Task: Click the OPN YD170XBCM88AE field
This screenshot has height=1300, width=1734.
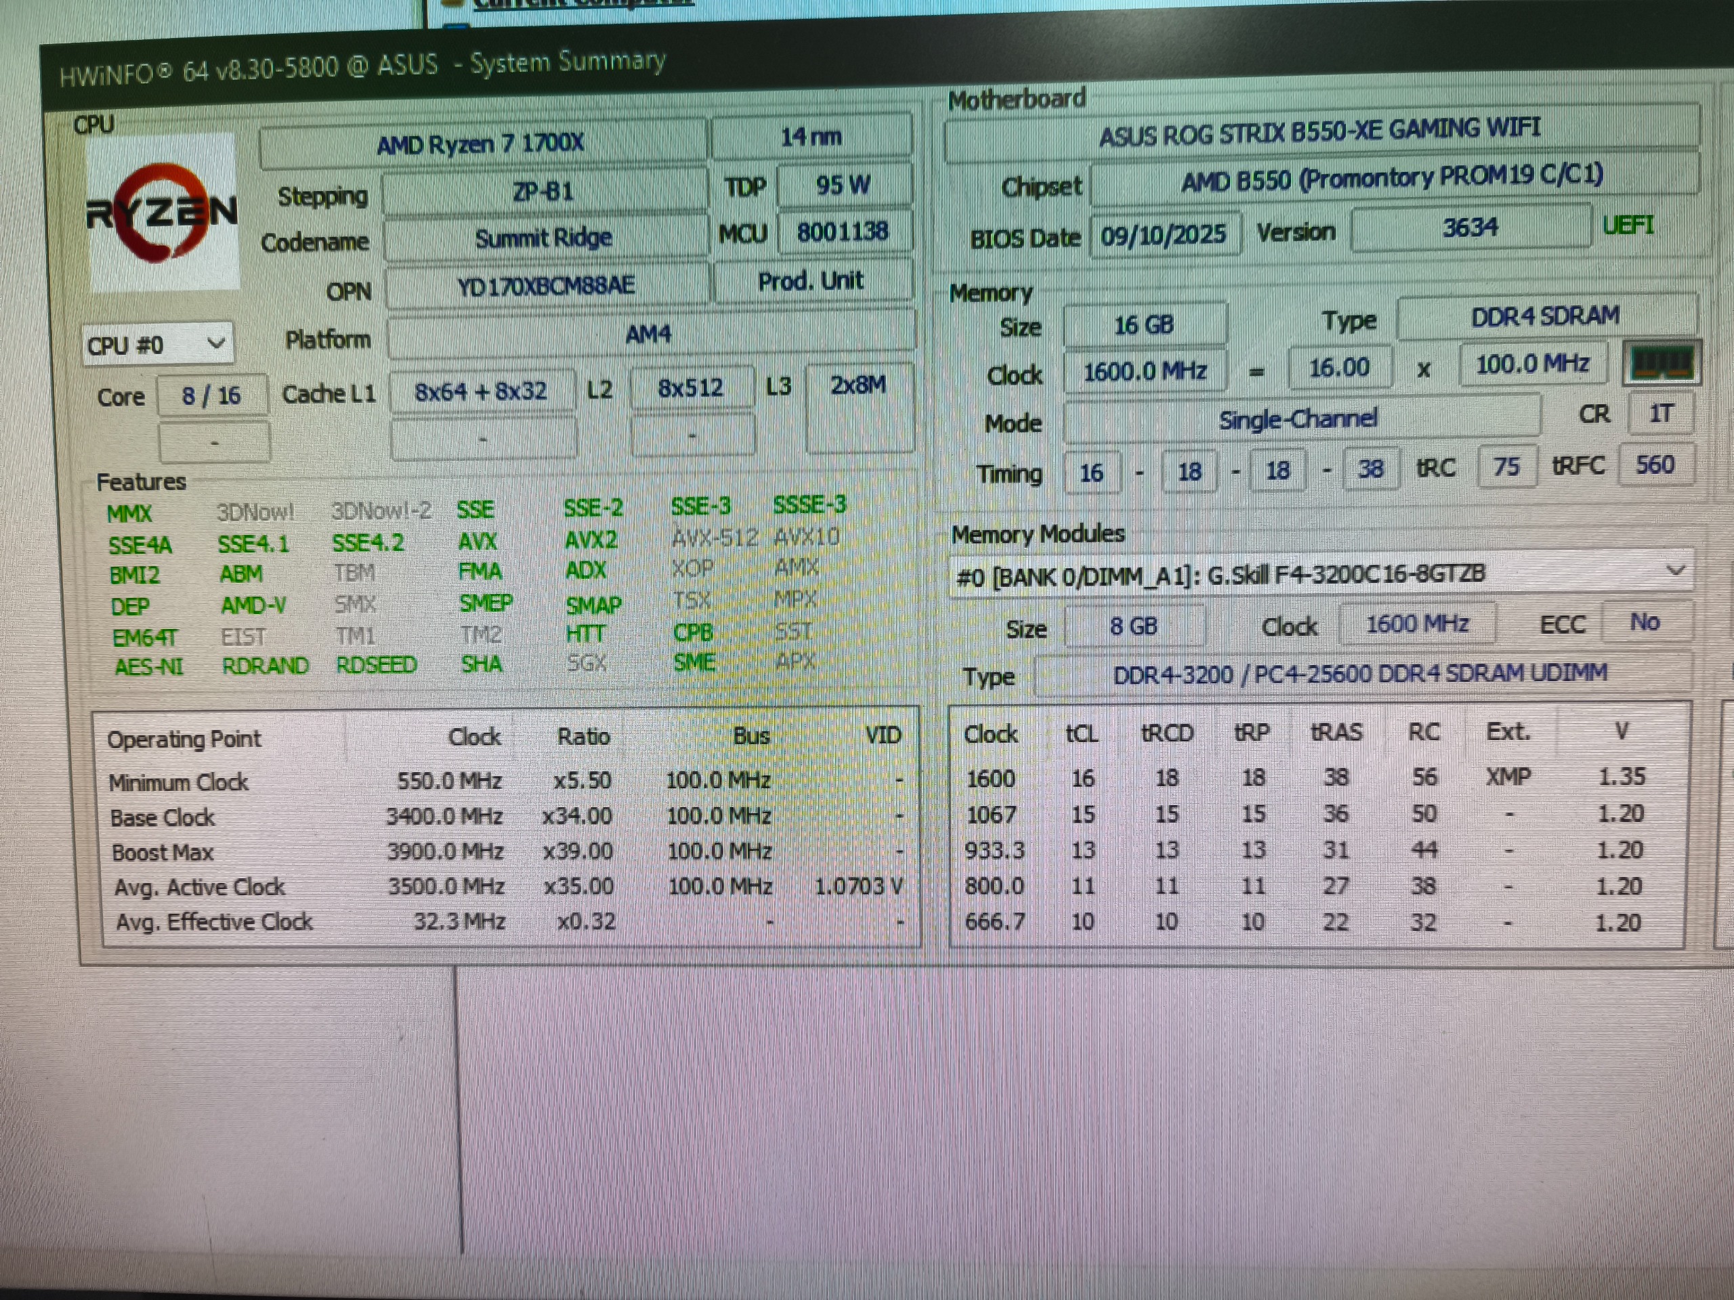Action: [x=545, y=286]
